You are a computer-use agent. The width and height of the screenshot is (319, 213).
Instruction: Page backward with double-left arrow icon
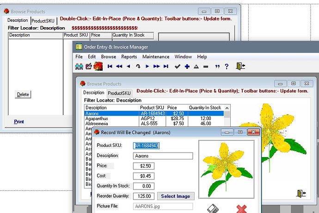click(119, 66)
